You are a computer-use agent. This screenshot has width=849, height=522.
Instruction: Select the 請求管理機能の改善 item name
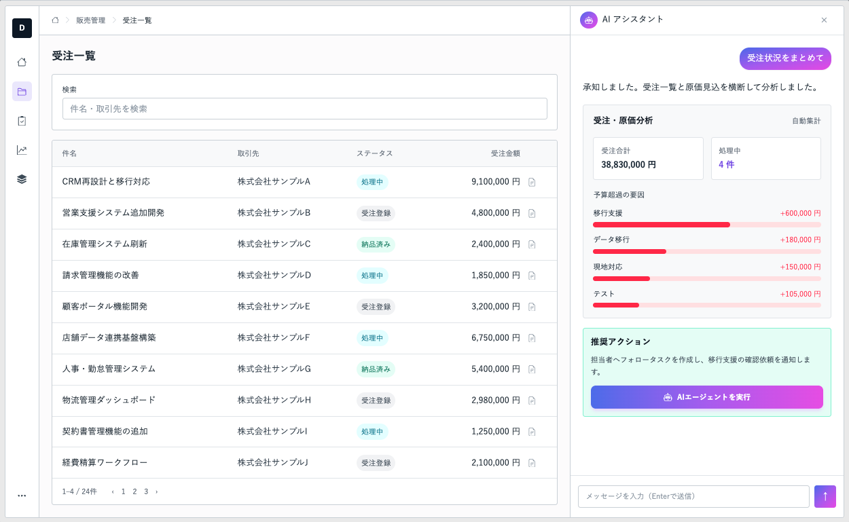(x=101, y=276)
